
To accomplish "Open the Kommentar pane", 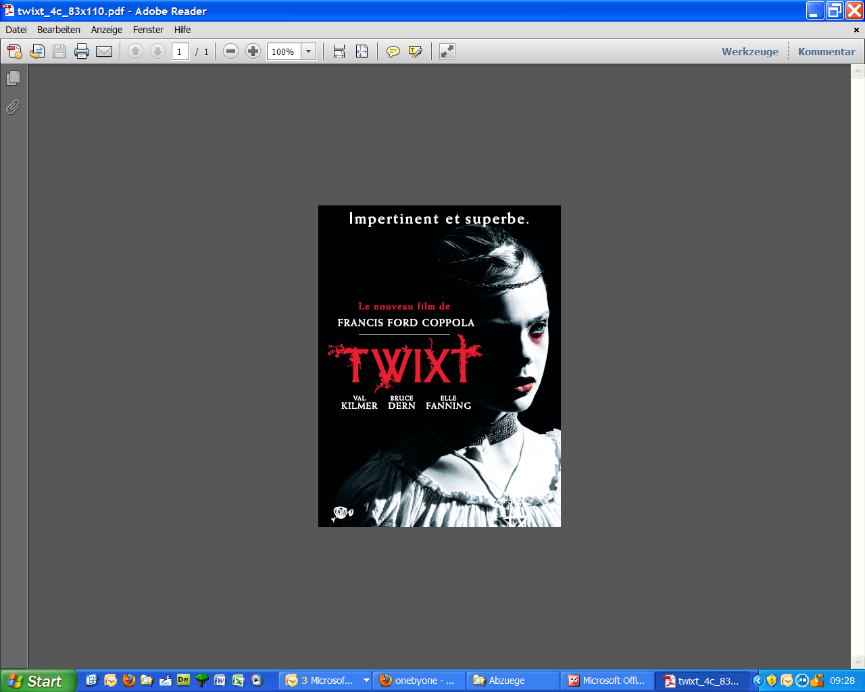I will (826, 51).
